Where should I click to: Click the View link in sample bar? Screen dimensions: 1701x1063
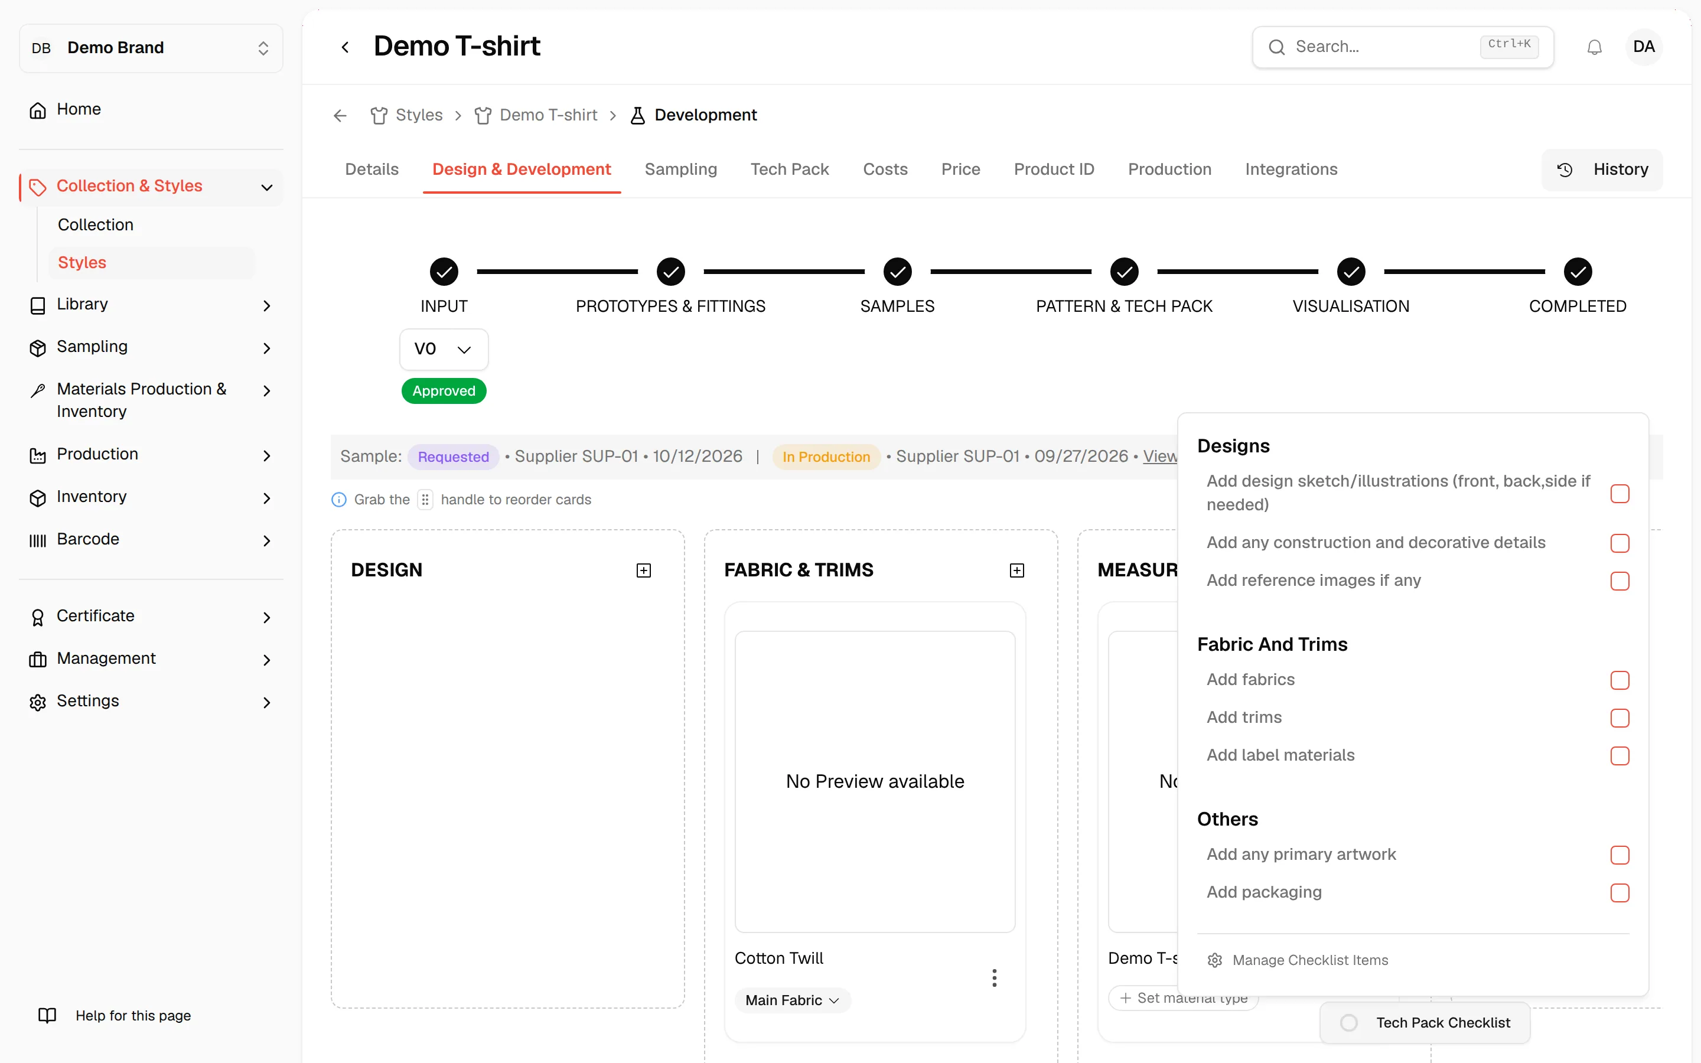(1160, 456)
